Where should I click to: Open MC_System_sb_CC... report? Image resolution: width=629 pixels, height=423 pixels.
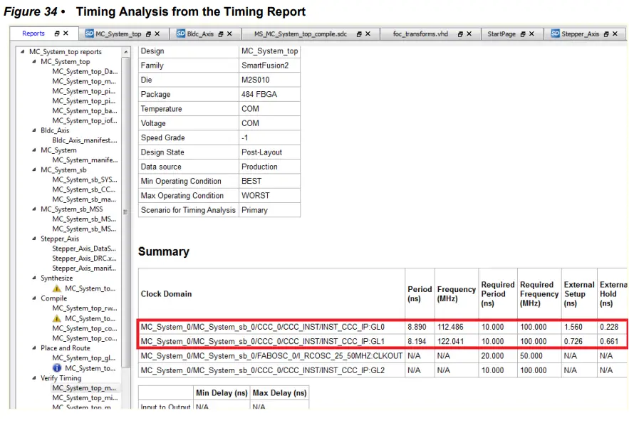84,189
